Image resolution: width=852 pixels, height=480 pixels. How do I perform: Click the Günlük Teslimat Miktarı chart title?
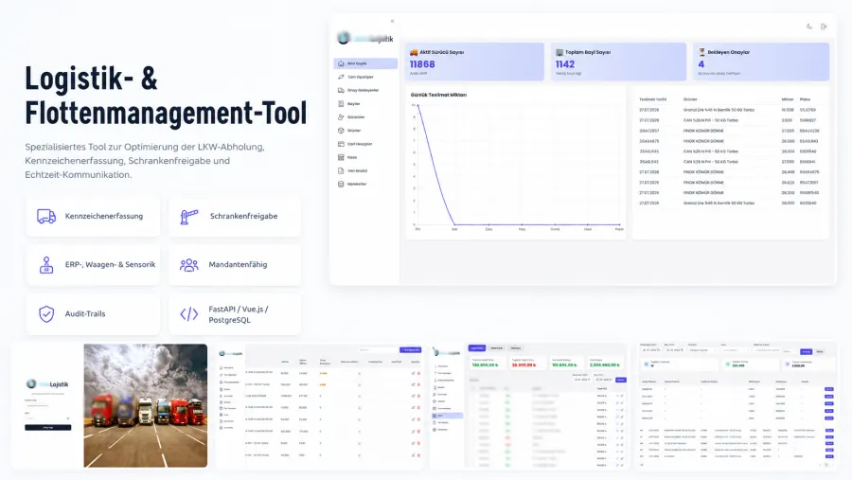click(438, 95)
